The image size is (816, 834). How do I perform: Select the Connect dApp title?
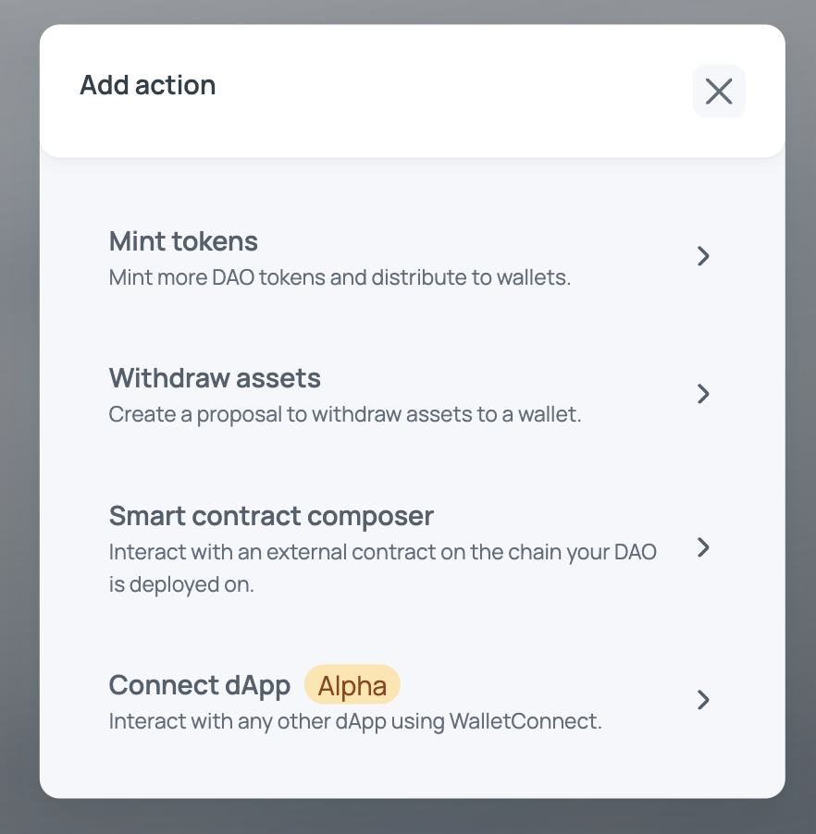click(x=200, y=685)
